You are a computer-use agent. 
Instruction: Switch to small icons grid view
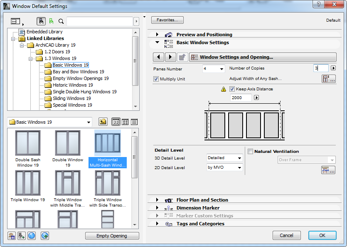125,122
